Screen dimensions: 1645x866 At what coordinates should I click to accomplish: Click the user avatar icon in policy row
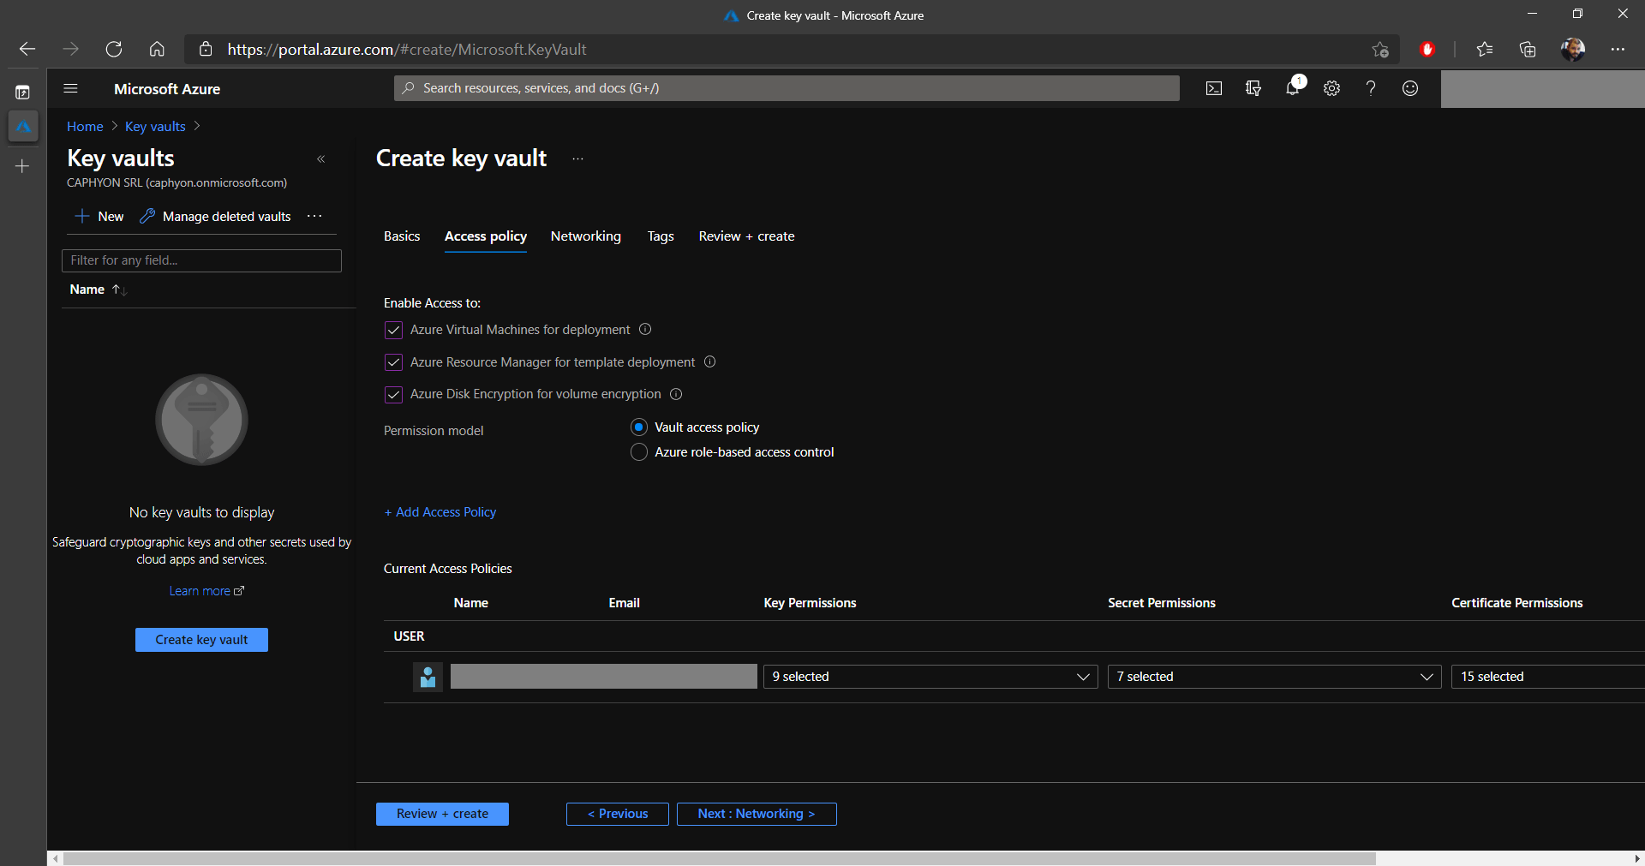click(x=428, y=677)
